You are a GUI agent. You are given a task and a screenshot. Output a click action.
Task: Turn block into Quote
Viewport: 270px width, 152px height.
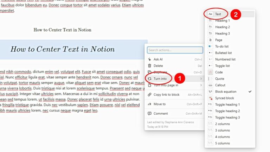[230, 79]
